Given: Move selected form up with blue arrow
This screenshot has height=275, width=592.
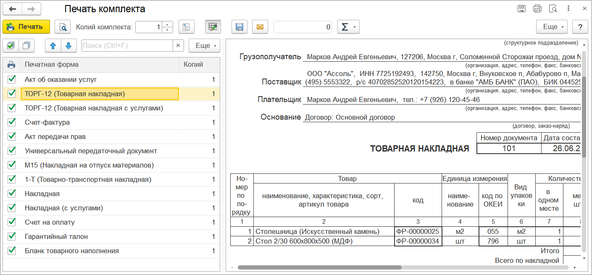Looking at the screenshot, I should click(x=53, y=45).
